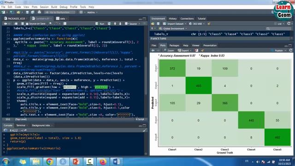
Task: Open the Debug menu
Action: tap(64, 7)
